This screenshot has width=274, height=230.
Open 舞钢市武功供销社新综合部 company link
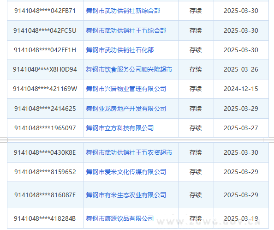[x=123, y=11]
